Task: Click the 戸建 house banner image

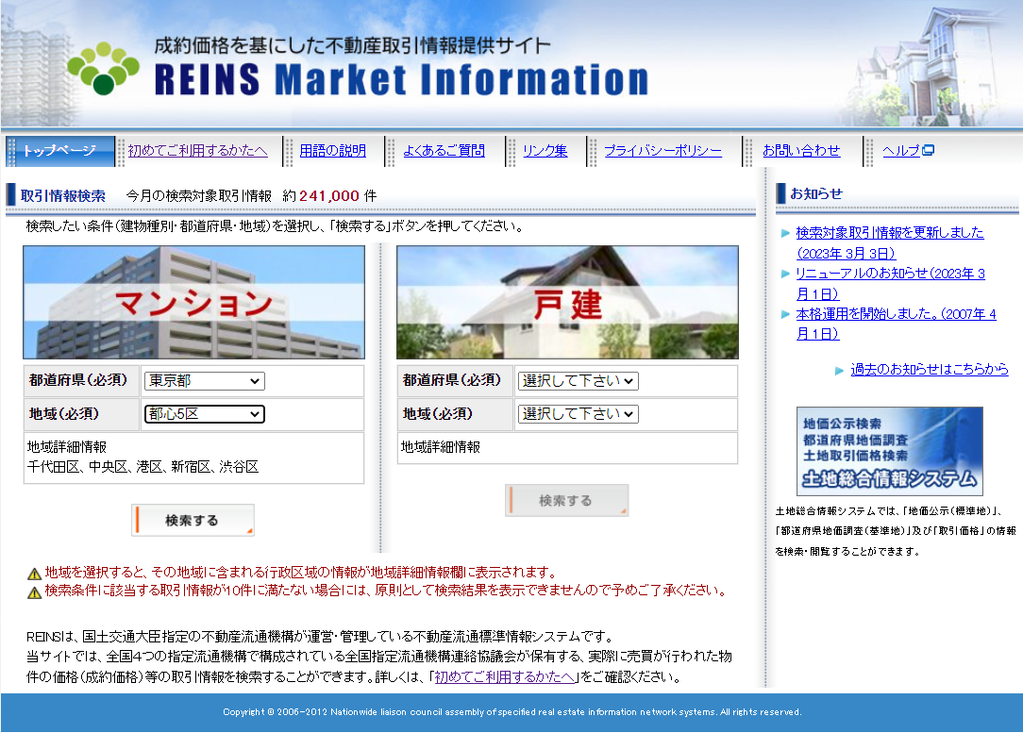Action: (x=567, y=303)
